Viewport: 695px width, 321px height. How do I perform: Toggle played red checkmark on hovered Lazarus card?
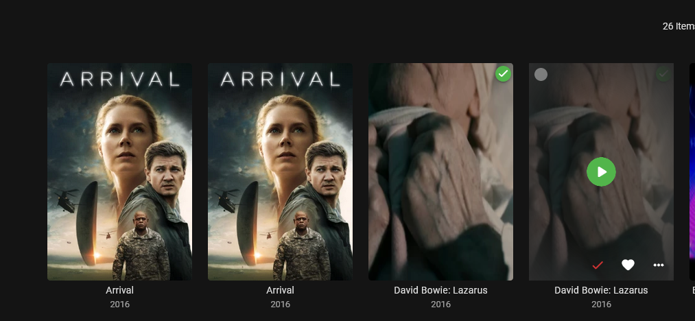point(598,265)
